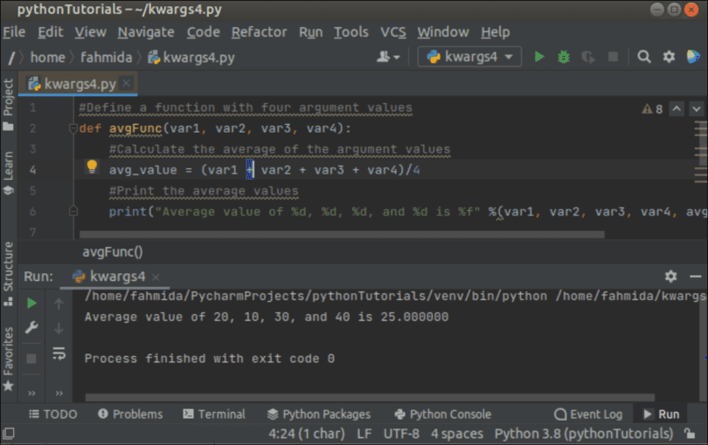
Task: Open IDE settings gear in top toolbar
Action: 669,57
